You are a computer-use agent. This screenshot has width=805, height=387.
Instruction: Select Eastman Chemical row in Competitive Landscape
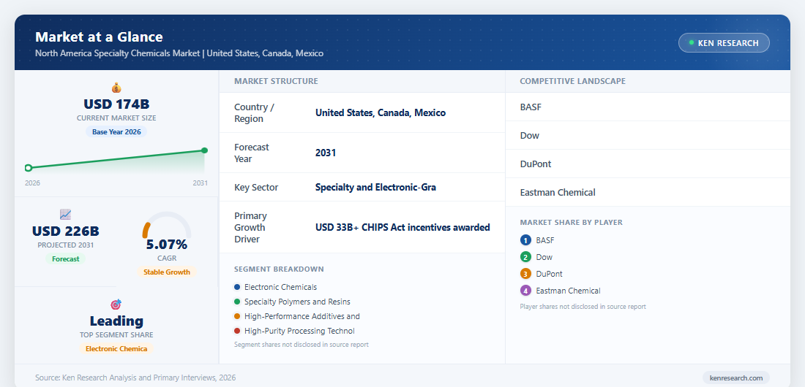pos(648,192)
